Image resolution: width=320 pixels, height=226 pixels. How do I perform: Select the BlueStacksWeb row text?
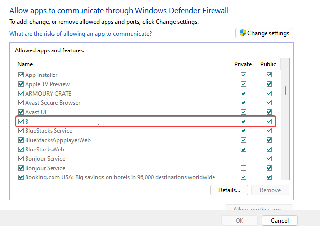coord(45,150)
